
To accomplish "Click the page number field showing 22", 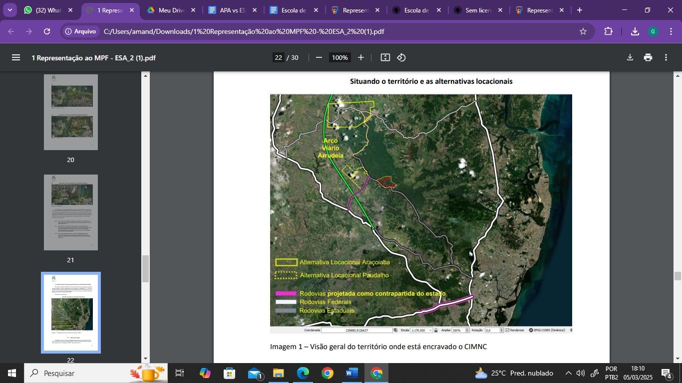I will (x=279, y=57).
